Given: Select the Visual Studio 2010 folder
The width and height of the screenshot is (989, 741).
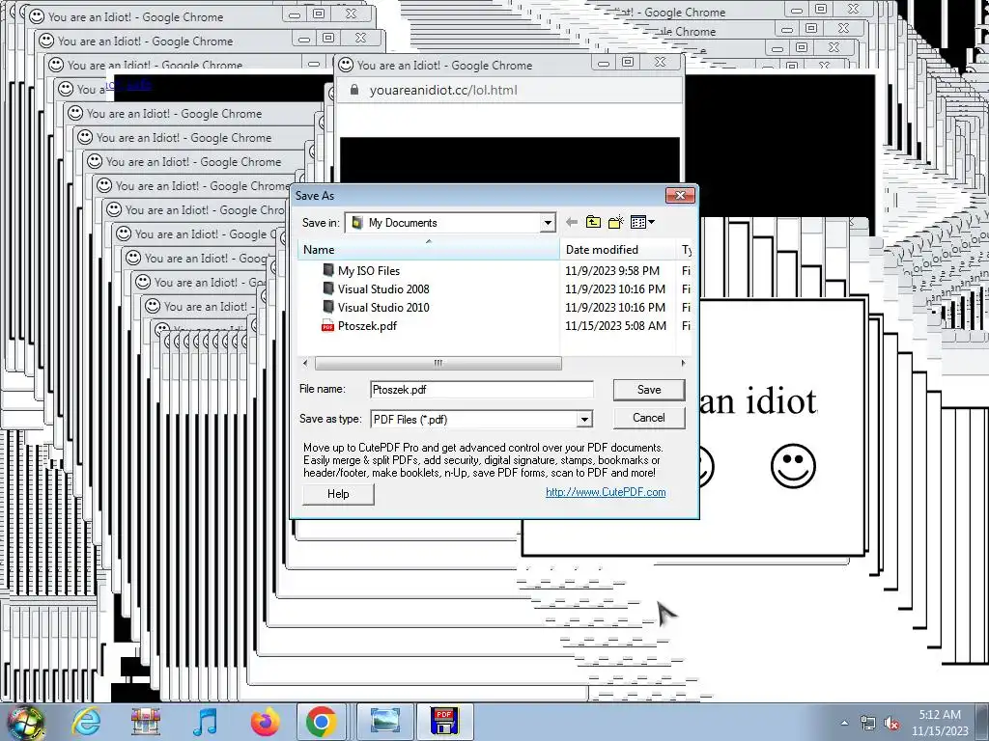Looking at the screenshot, I should (382, 307).
